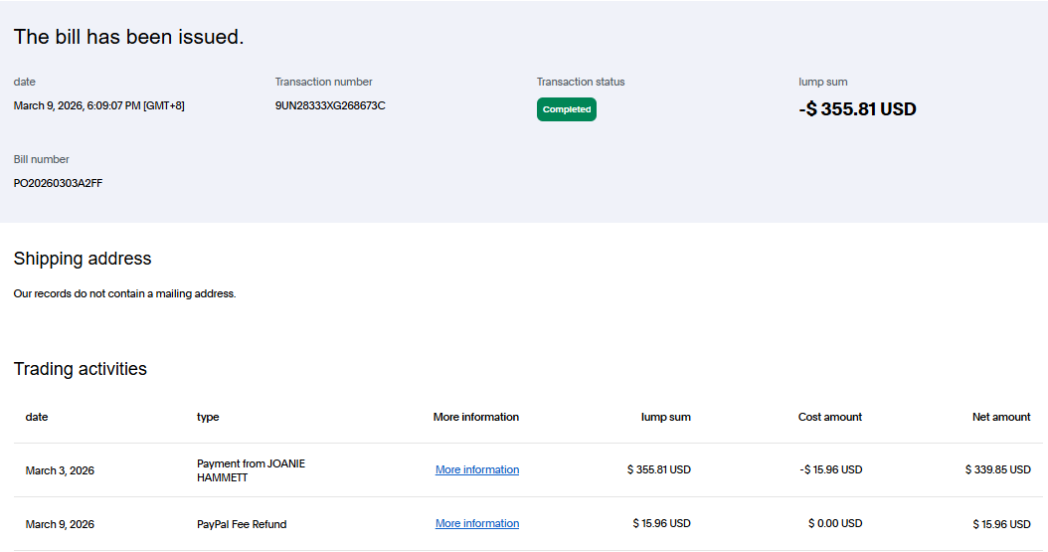Click the bill number PO20260303A2FF
This screenshot has width=1048, height=552.
click(58, 183)
